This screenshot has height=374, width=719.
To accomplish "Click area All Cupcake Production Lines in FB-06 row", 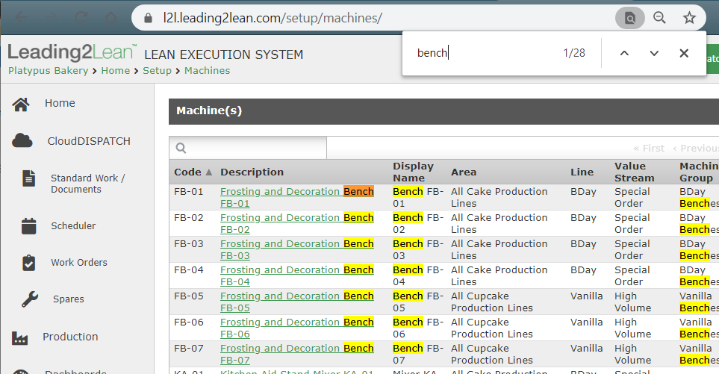I will pyautogui.click(x=491, y=328).
